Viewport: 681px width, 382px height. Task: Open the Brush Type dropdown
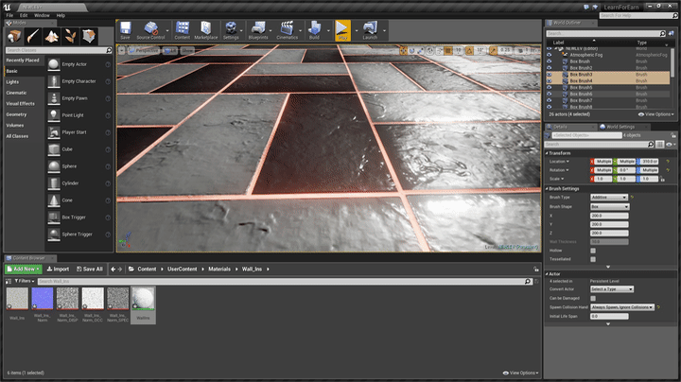(610, 197)
